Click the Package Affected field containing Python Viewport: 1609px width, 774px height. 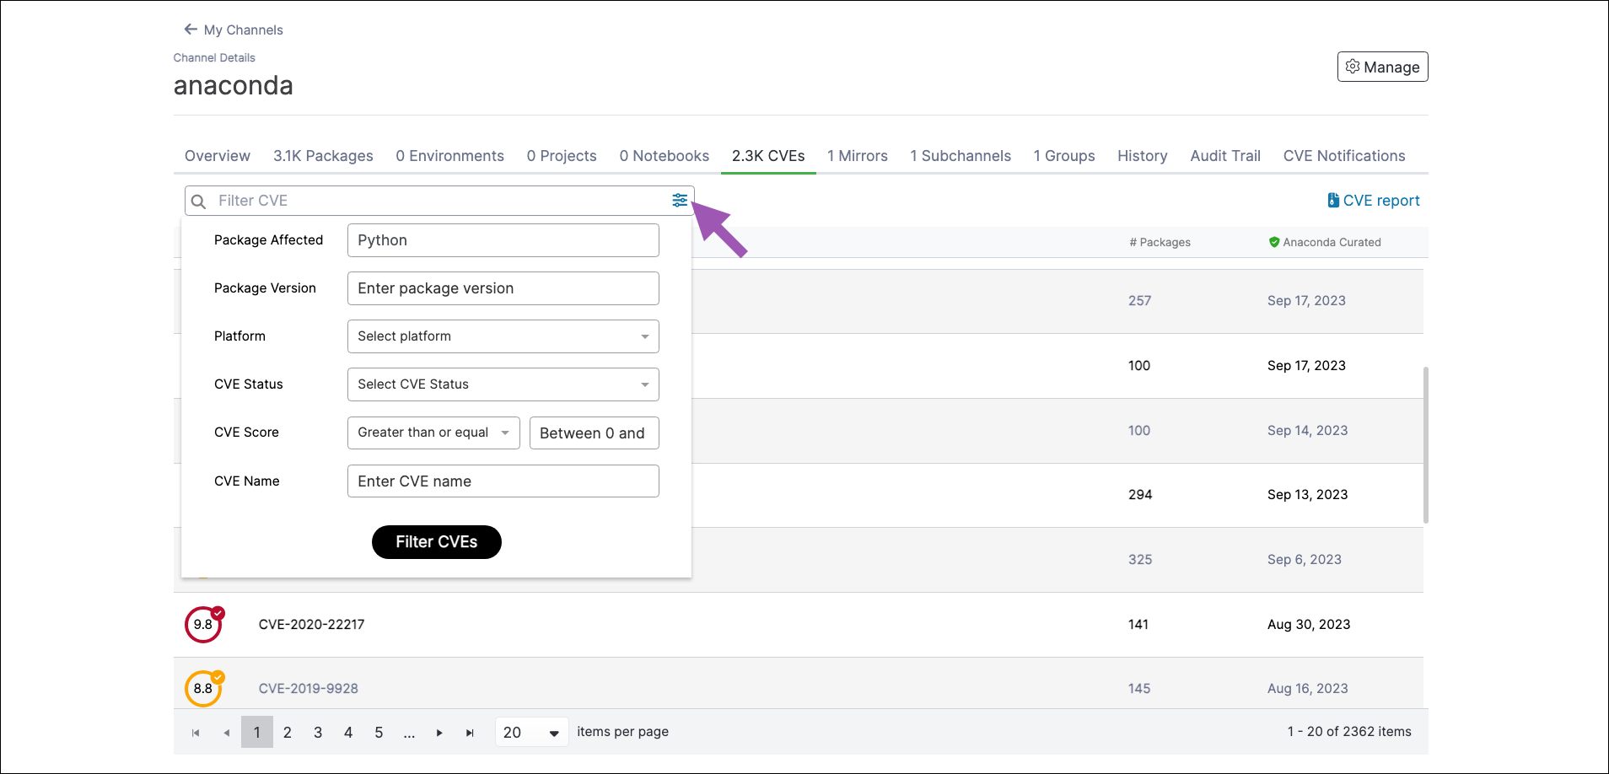pyautogui.click(x=503, y=240)
